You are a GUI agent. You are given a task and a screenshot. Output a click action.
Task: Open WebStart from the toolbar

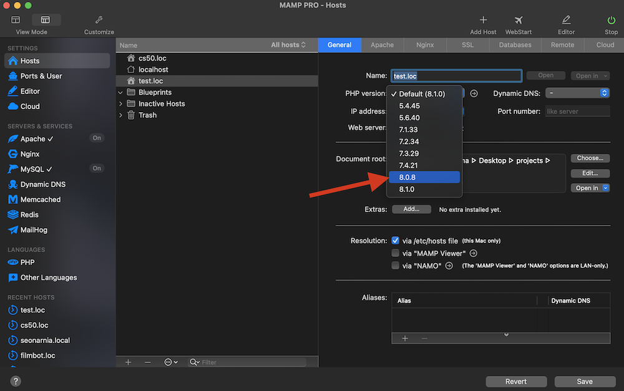pos(518,21)
